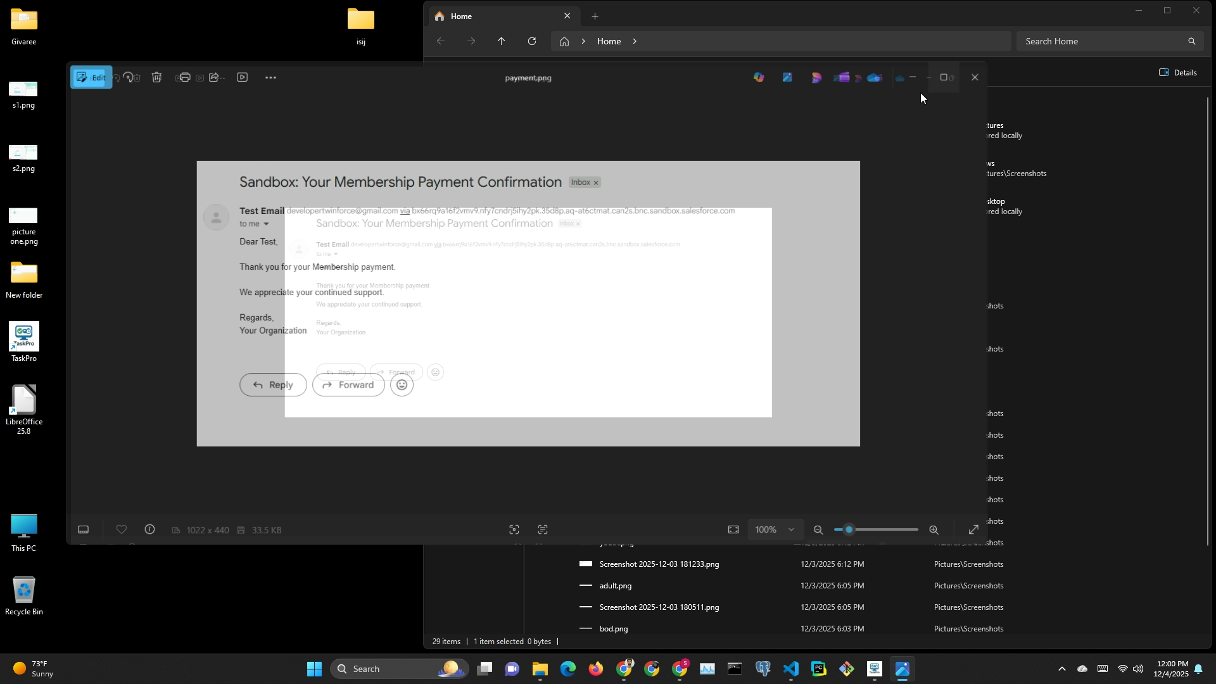This screenshot has width=1216, height=684.
Task: Open the visual search icon
Action: (514, 529)
